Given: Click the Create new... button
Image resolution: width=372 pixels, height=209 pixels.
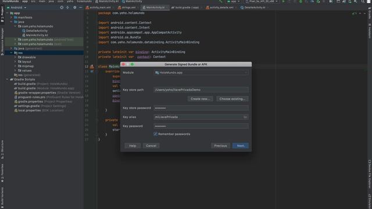Looking at the screenshot, I should pyautogui.click(x=200, y=99).
